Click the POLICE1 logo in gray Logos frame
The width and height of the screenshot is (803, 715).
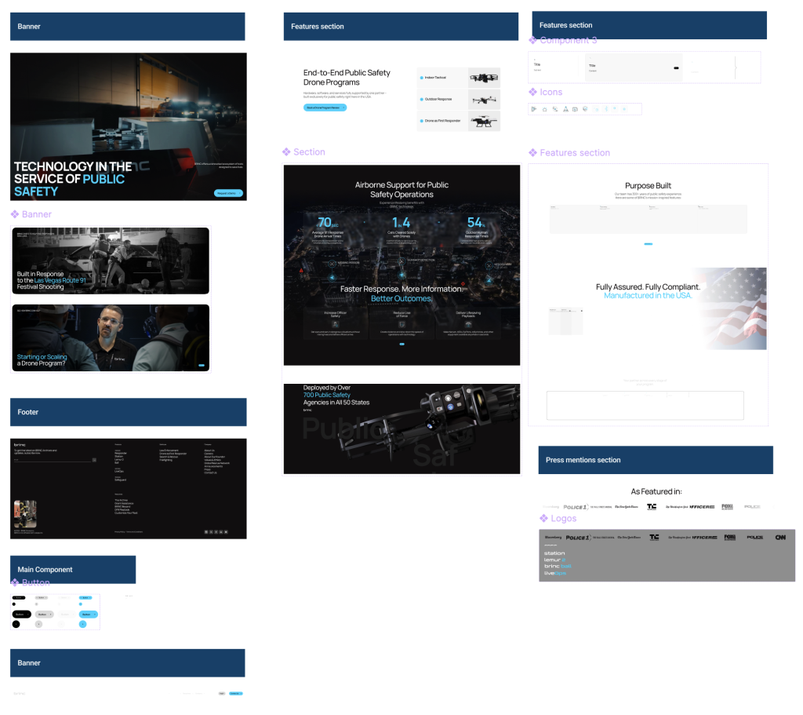point(578,538)
